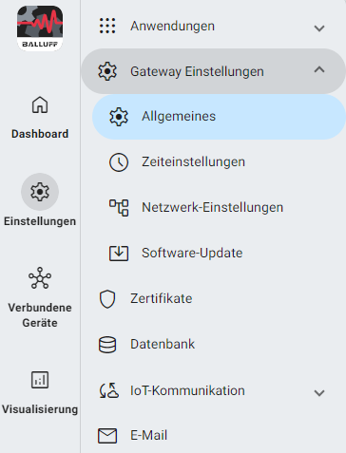Select the Allgemeines menu entry
The height and width of the screenshot is (453, 346).
(219, 117)
